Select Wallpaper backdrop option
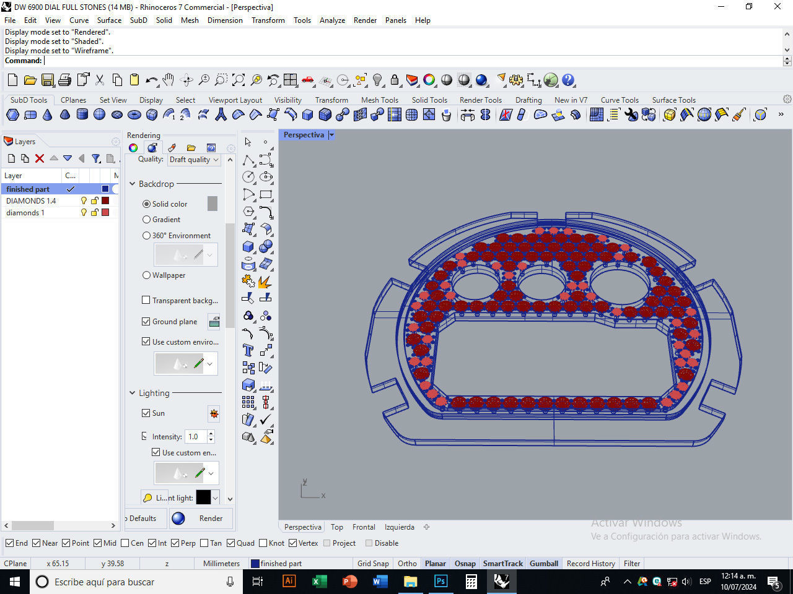The width and height of the screenshot is (793, 594). pyautogui.click(x=146, y=275)
